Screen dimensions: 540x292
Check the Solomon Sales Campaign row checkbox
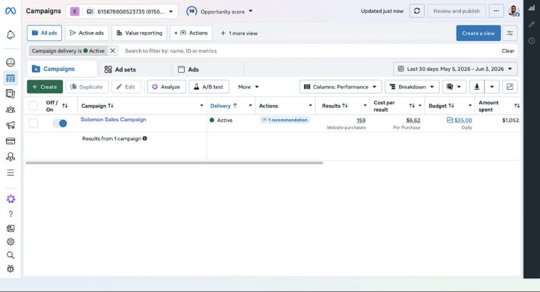pos(33,123)
